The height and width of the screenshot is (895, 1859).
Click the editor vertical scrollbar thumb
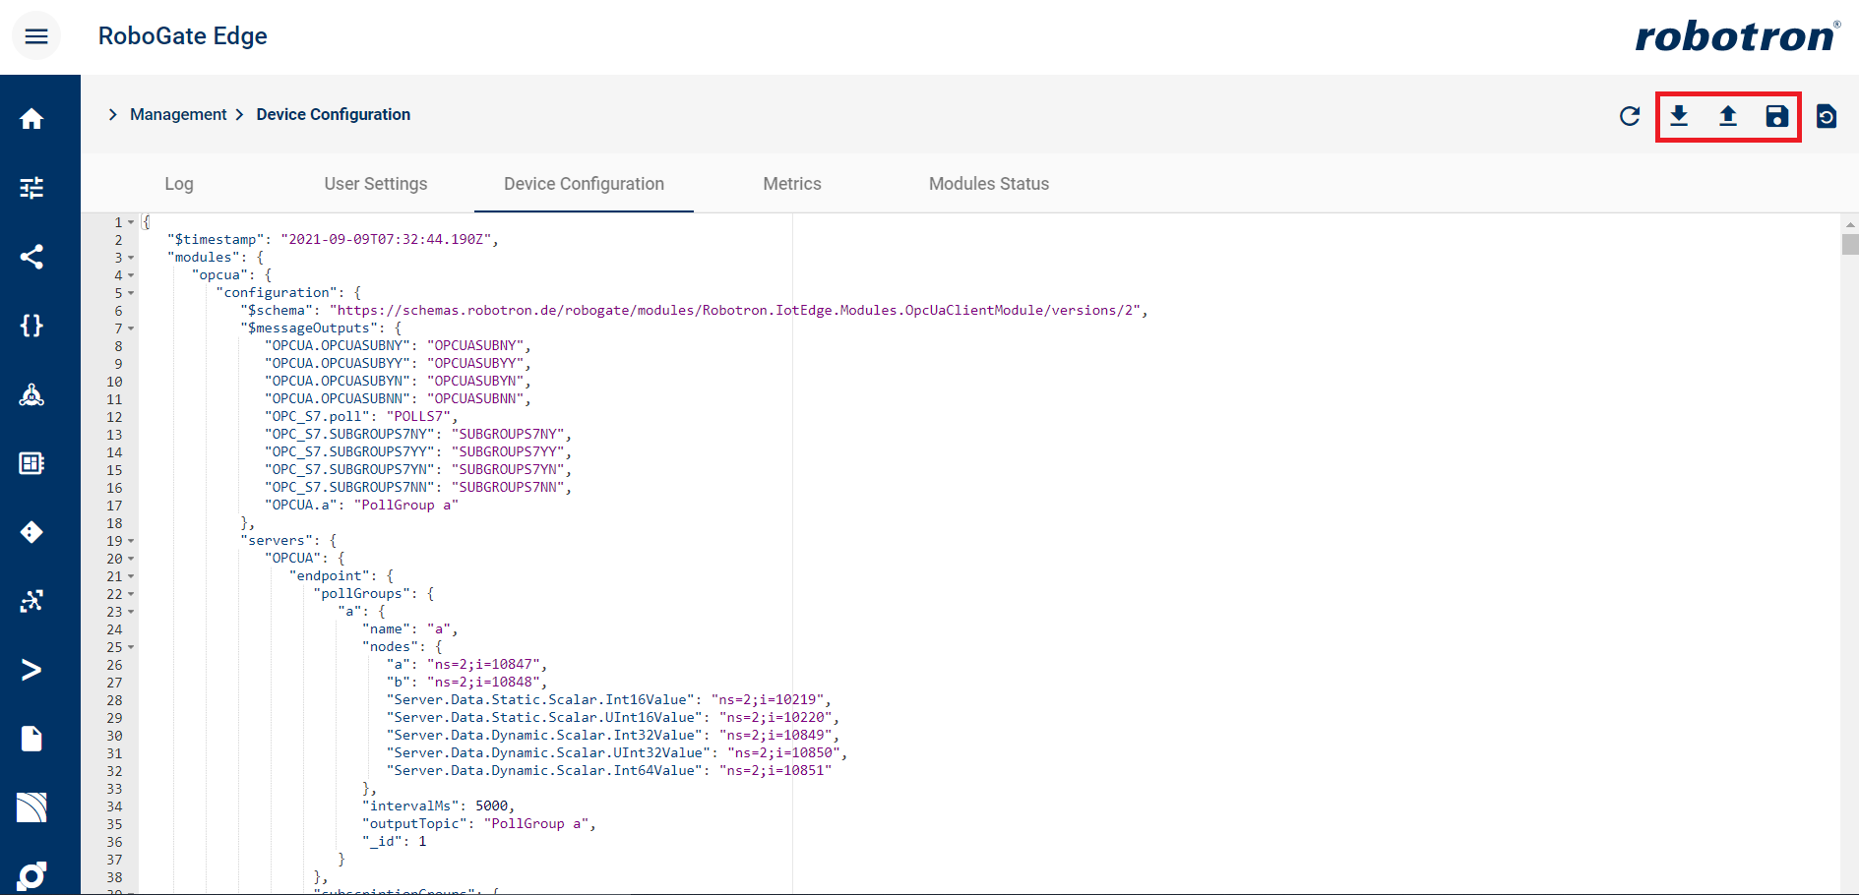tap(1850, 244)
